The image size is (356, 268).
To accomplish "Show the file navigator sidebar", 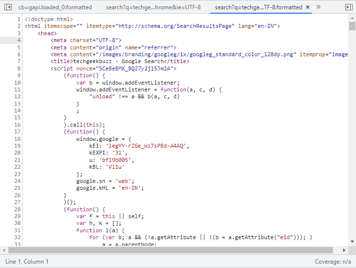I will 8,7.
